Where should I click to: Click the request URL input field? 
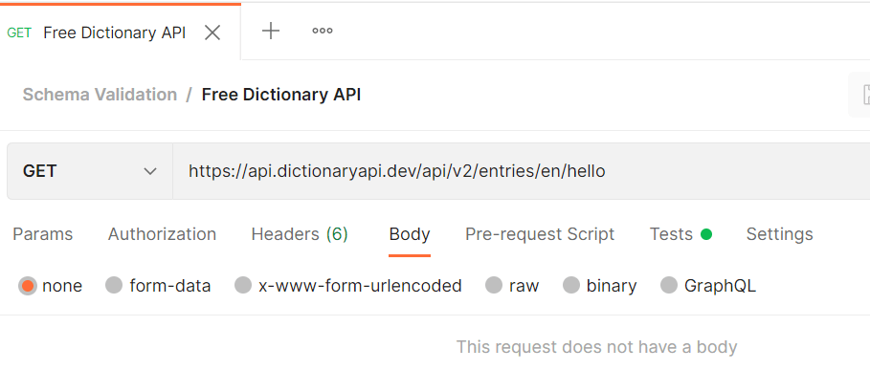(x=517, y=171)
